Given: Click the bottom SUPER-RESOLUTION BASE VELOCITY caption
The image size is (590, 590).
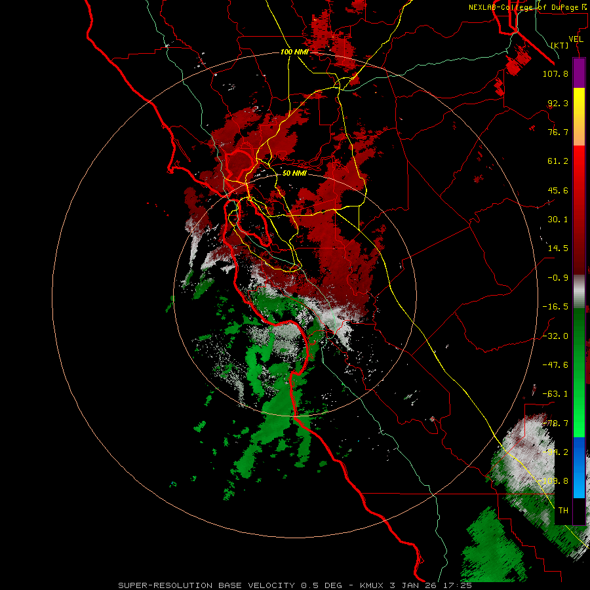Looking at the screenshot, I should (295, 585).
